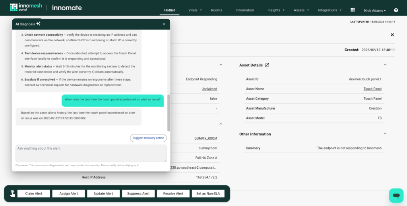This screenshot has width=407, height=206.
Task: Expand the Nick Adams user menu
Action: pos(374,11)
